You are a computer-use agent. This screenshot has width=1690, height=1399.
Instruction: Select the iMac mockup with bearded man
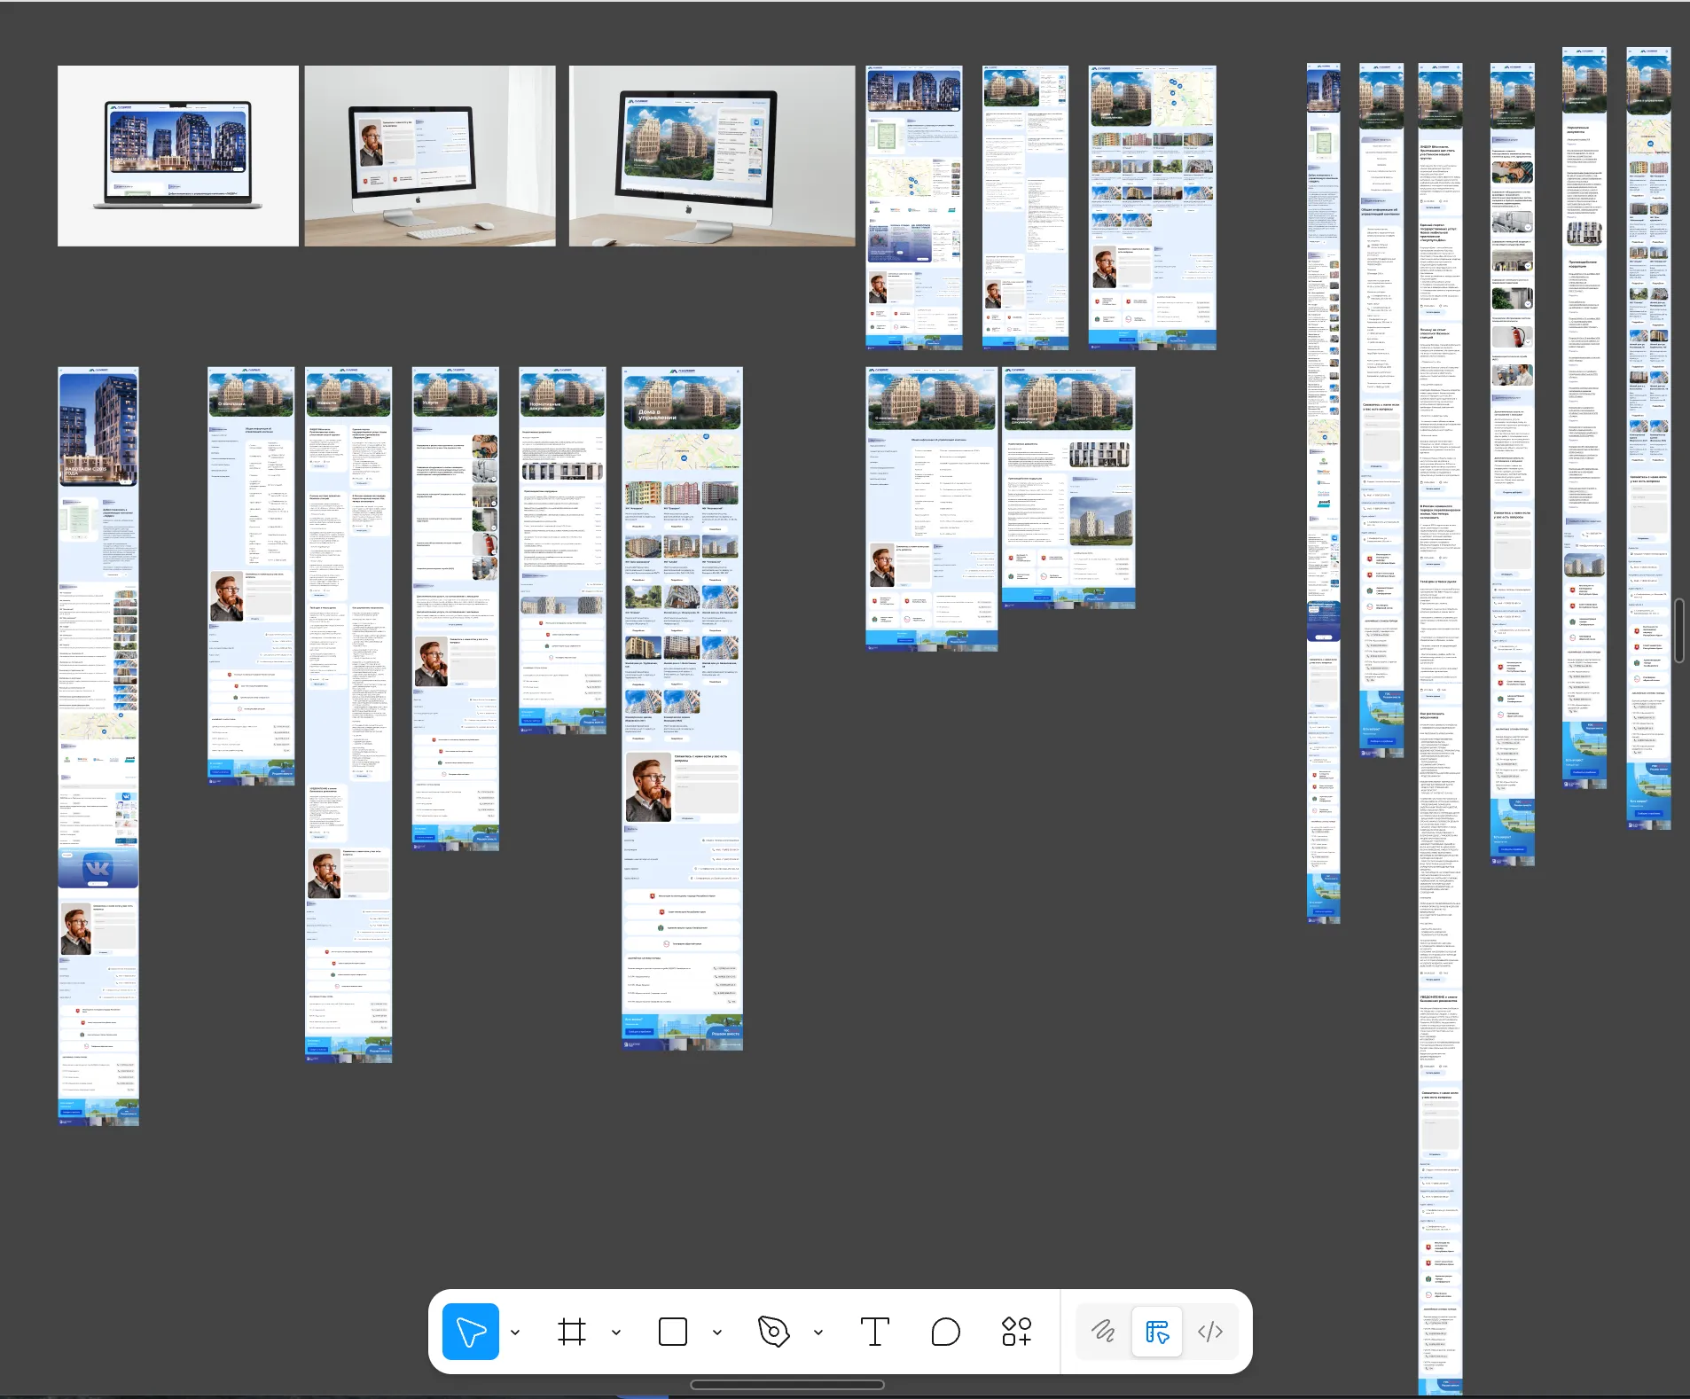click(430, 156)
